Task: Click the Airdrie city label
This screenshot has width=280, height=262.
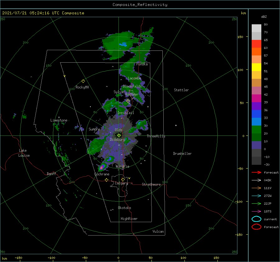Action: (123, 166)
